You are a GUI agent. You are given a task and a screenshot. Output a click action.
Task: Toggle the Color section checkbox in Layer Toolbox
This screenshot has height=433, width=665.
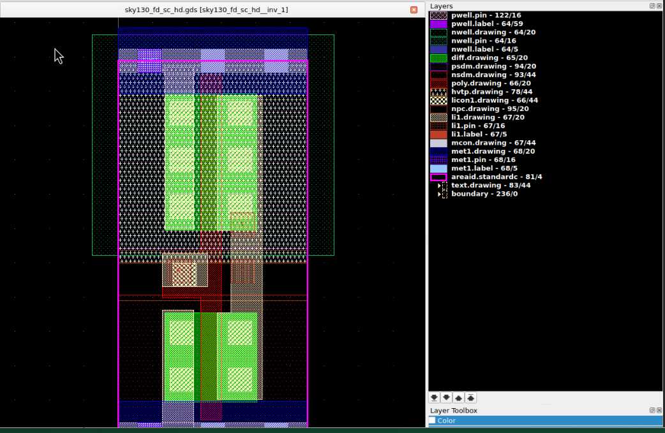pyautogui.click(x=432, y=421)
